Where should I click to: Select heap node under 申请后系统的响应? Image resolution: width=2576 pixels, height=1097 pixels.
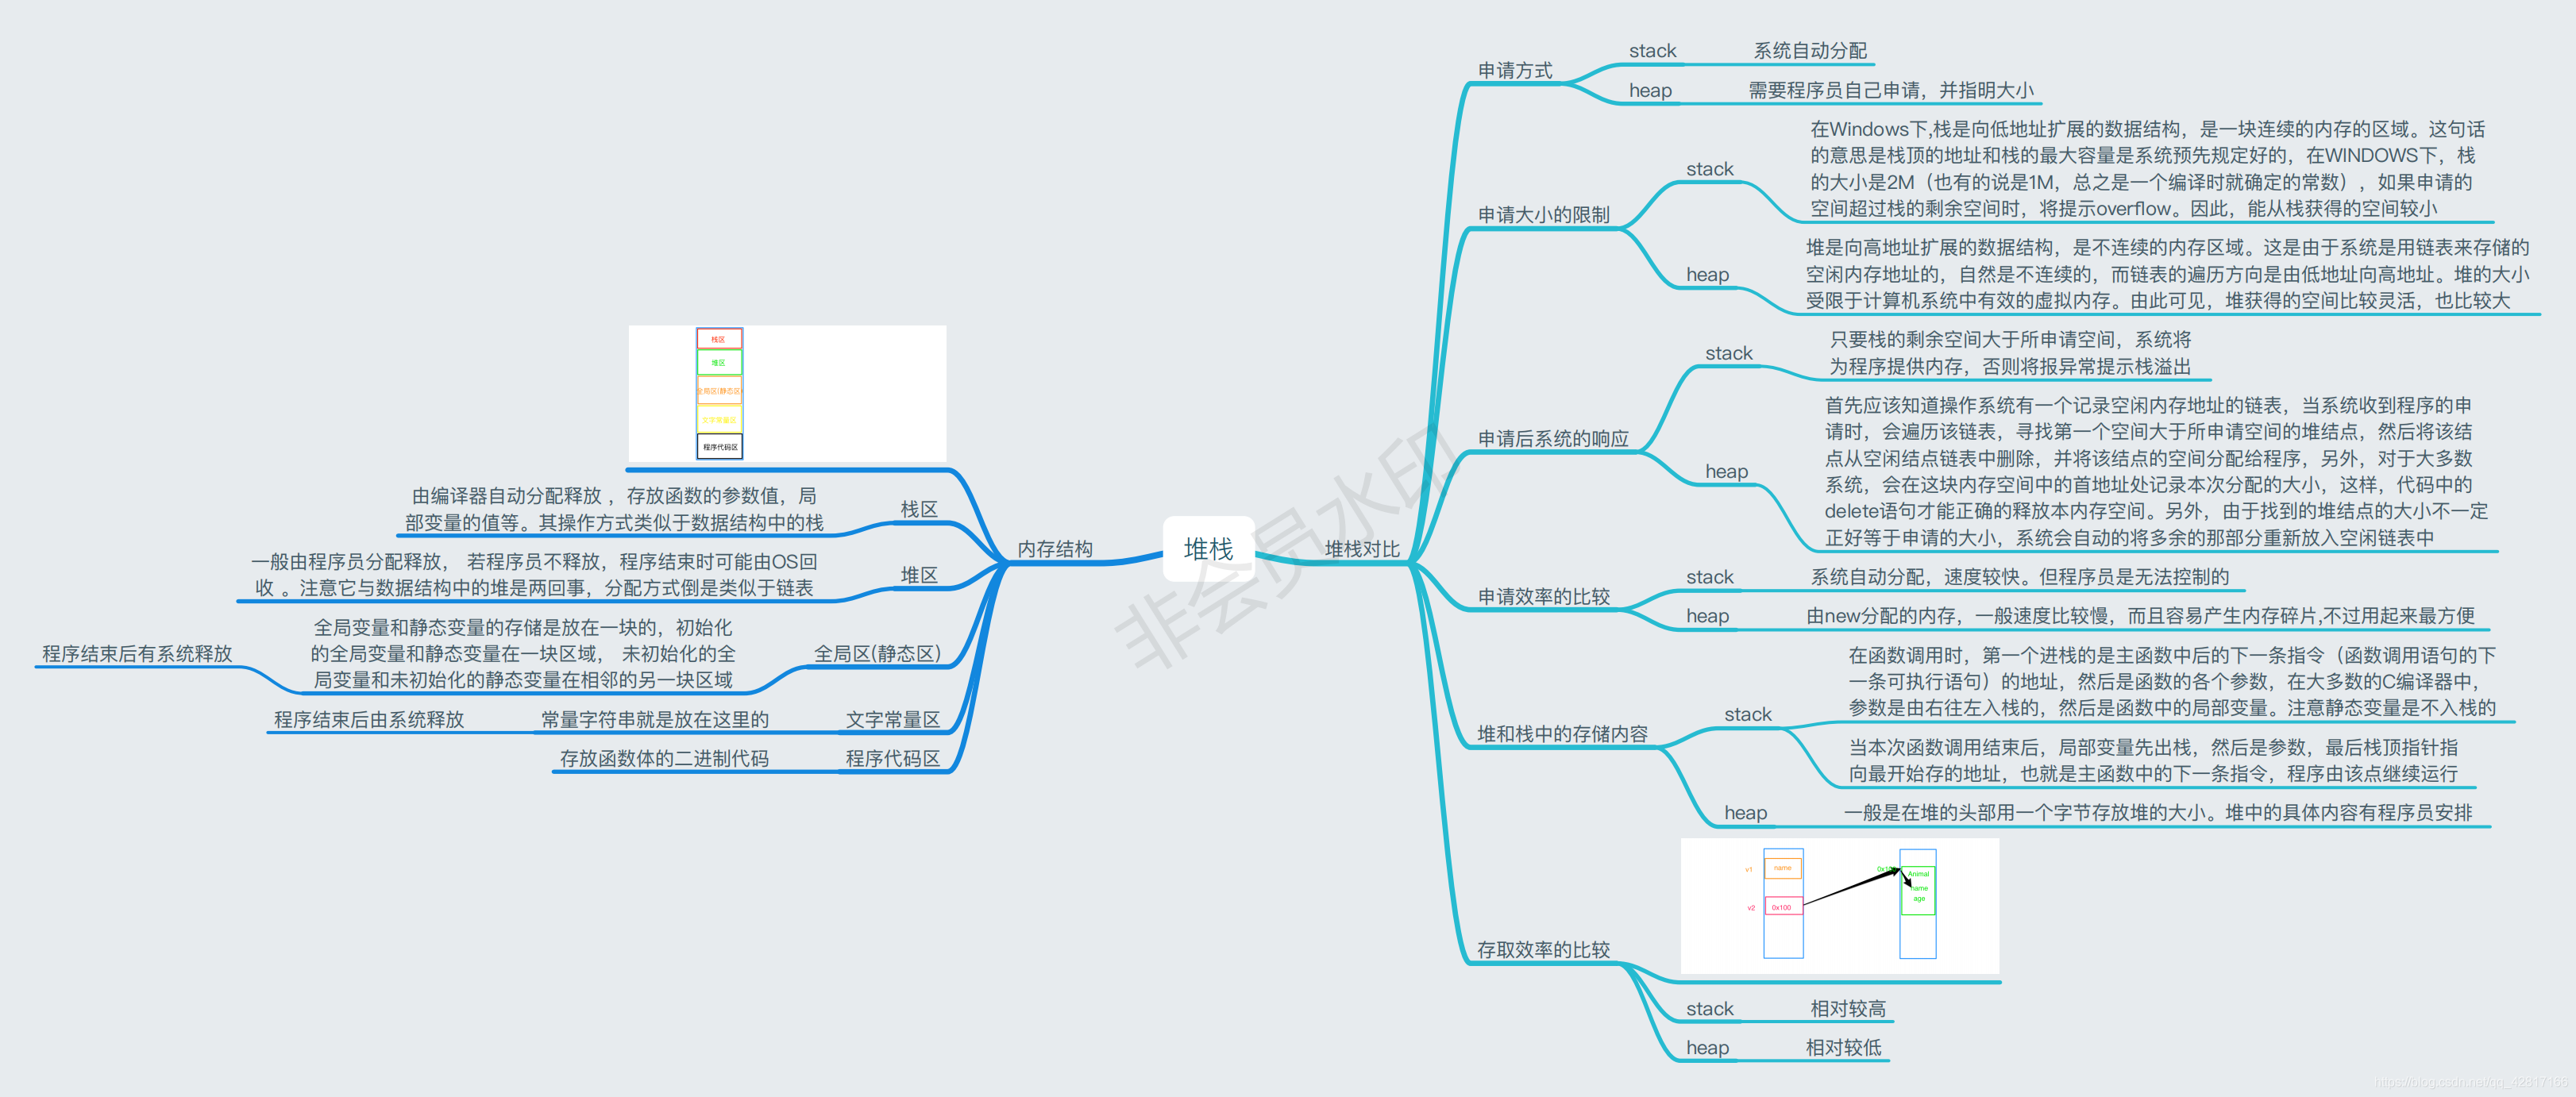[x=1726, y=471]
